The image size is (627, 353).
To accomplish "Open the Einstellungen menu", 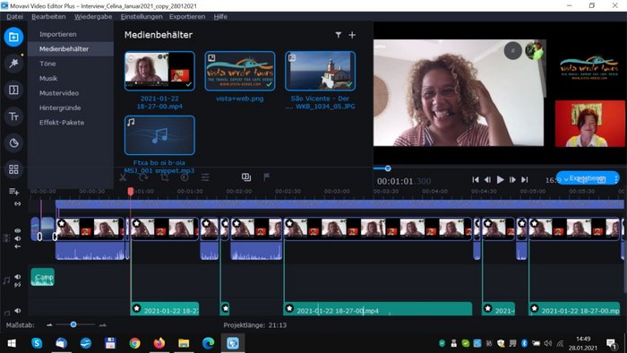I will [x=142, y=17].
